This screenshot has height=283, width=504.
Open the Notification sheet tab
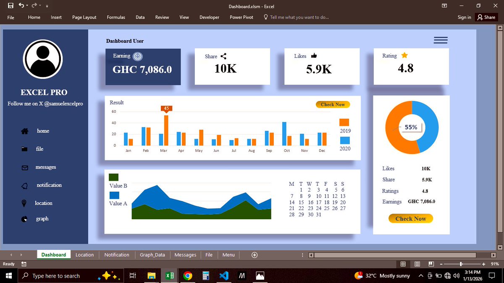[117, 254]
